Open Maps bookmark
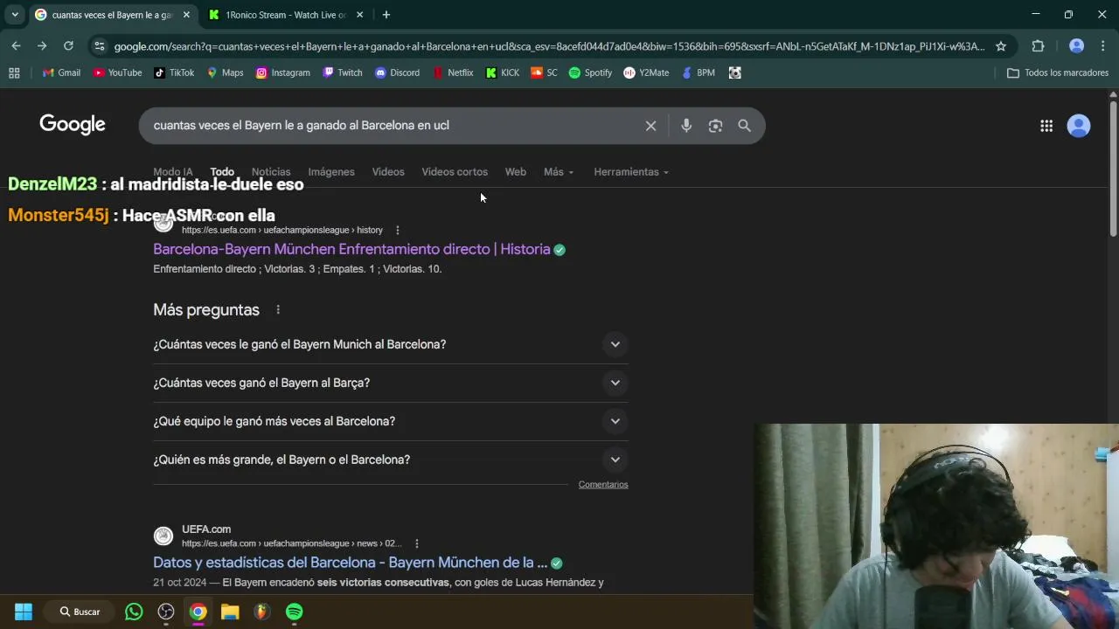The height and width of the screenshot is (629, 1119). [225, 73]
